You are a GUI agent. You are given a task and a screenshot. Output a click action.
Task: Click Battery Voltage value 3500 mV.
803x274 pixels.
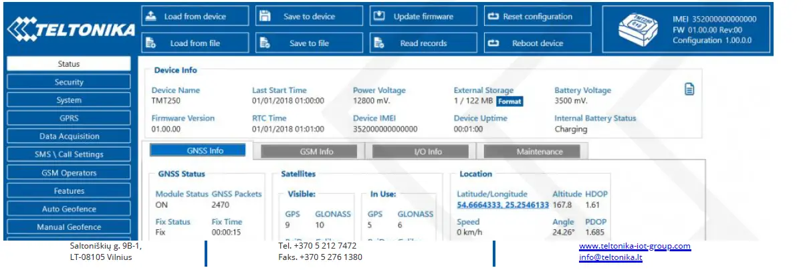click(571, 101)
